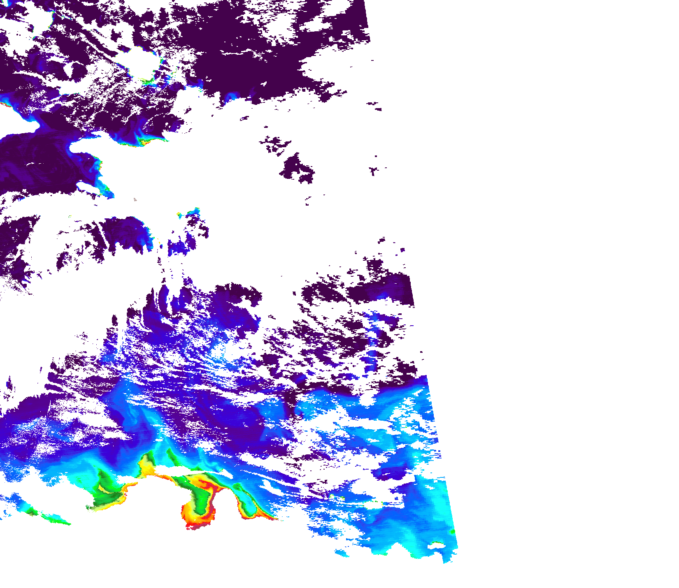
Task: Select the tiny green dot on the right swath edge
Action: click(x=452, y=532)
